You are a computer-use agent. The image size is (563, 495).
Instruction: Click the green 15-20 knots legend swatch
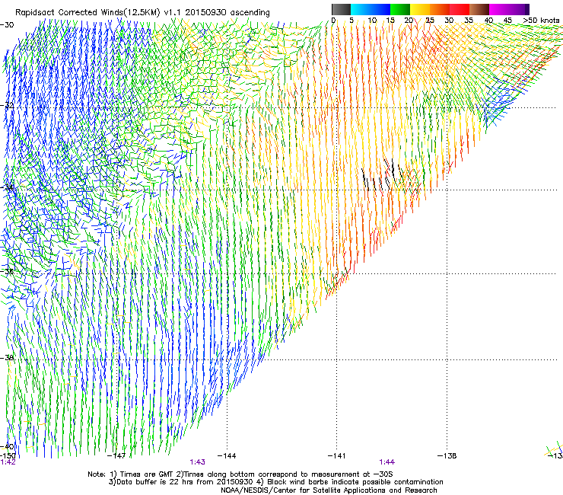(x=400, y=9)
